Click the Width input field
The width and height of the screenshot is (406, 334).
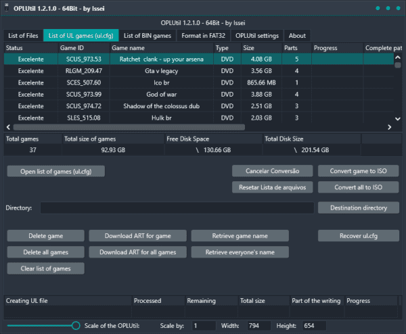(259, 326)
